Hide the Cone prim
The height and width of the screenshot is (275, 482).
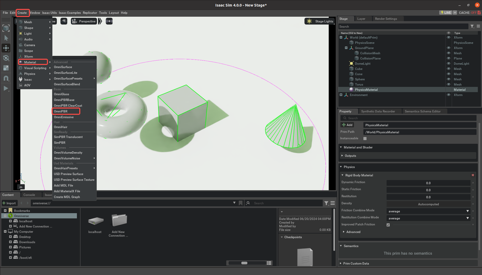pyautogui.click(x=449, y=74)
